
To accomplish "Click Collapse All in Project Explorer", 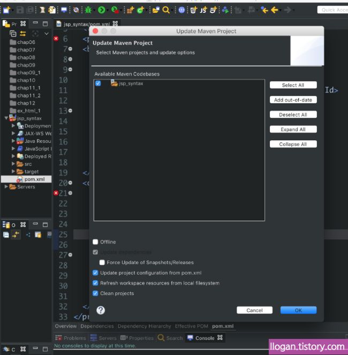I will click(13, 34).
